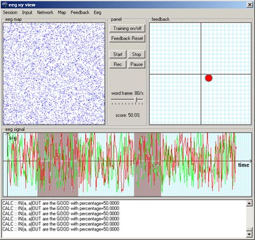Pause the session with Pause button

click(x=136, y=64)
